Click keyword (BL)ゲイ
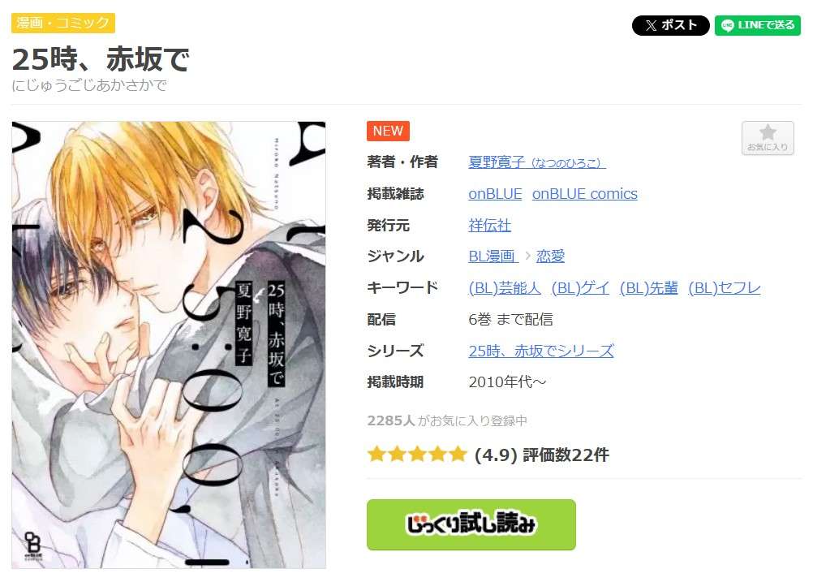Screen dimensions: 813x582 (x=580, y=288)
